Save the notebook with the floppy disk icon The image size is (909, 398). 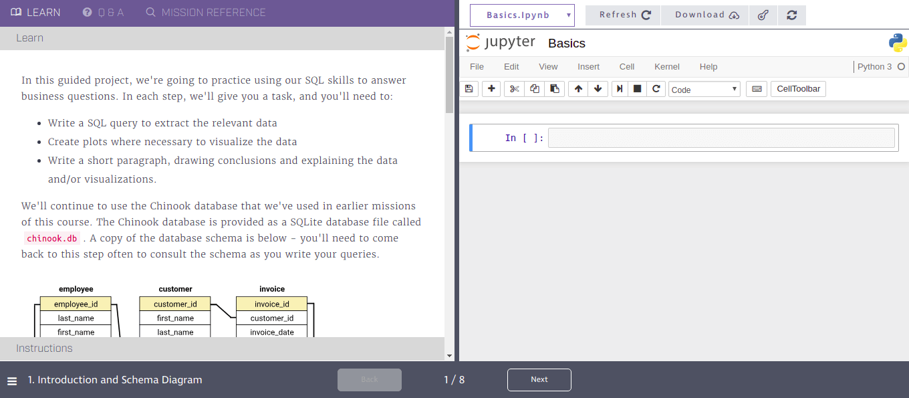[x=469, y=89]
